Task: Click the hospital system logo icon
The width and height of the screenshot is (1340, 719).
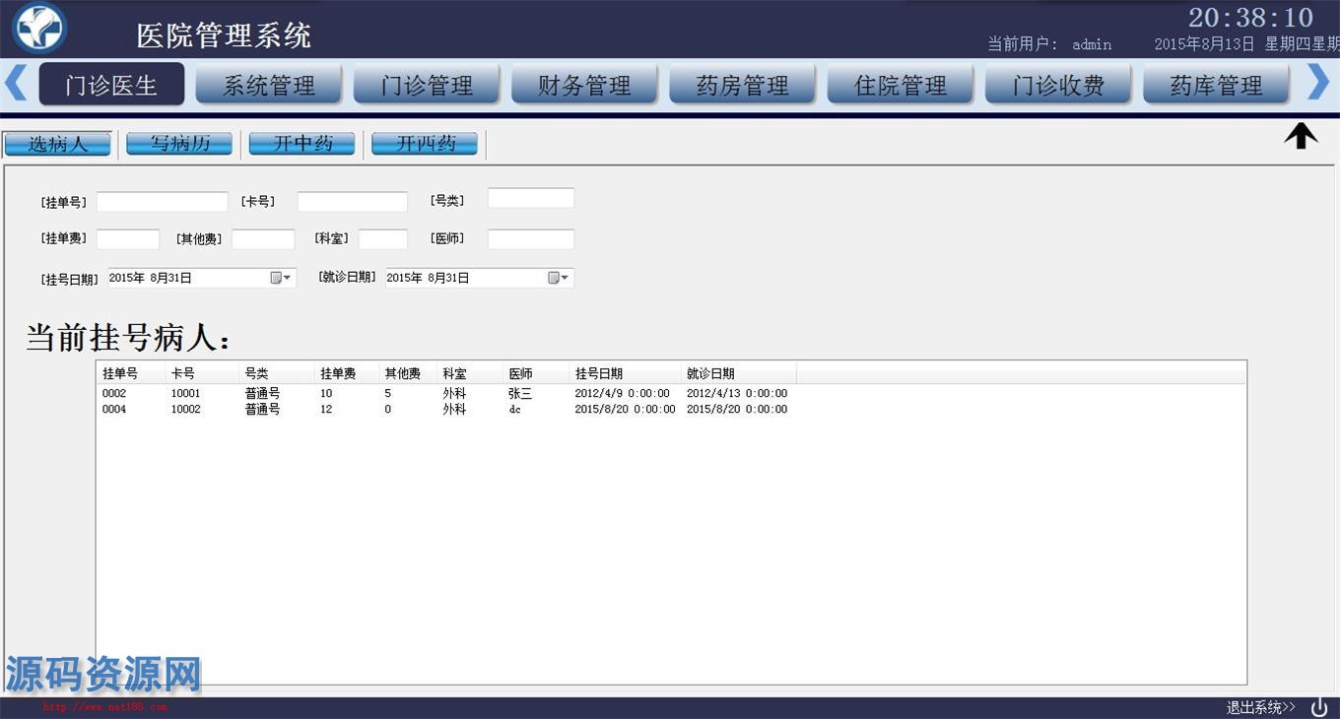Action: pos(39,29)
